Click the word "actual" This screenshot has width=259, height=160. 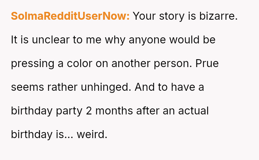194,111
